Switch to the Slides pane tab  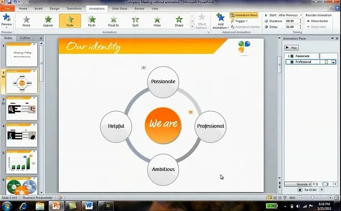pos(8,38)
